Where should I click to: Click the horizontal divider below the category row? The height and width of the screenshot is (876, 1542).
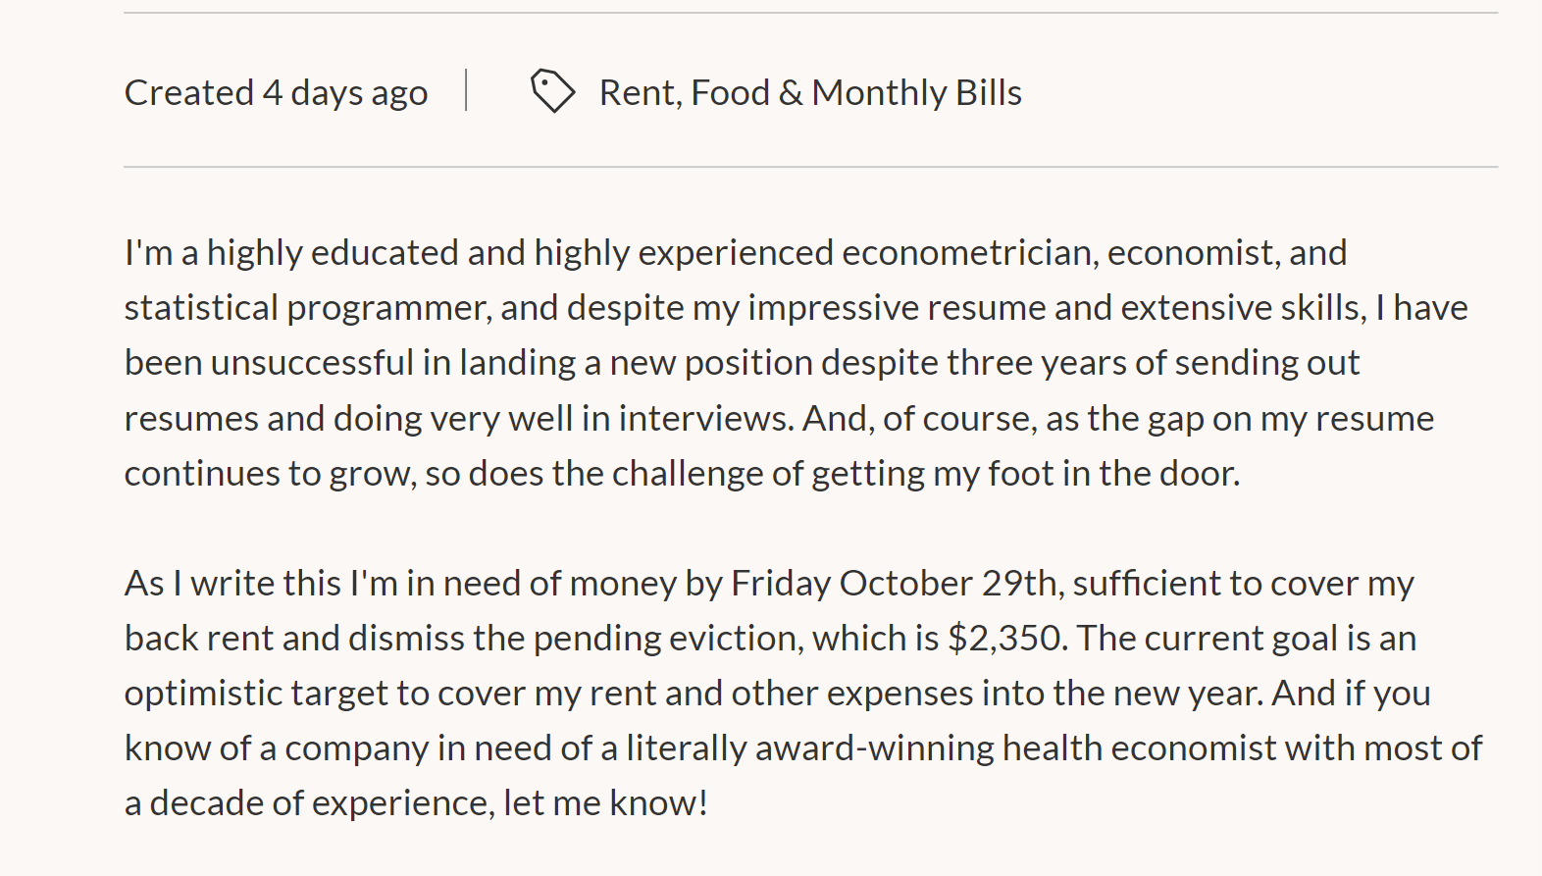[810, 167]
